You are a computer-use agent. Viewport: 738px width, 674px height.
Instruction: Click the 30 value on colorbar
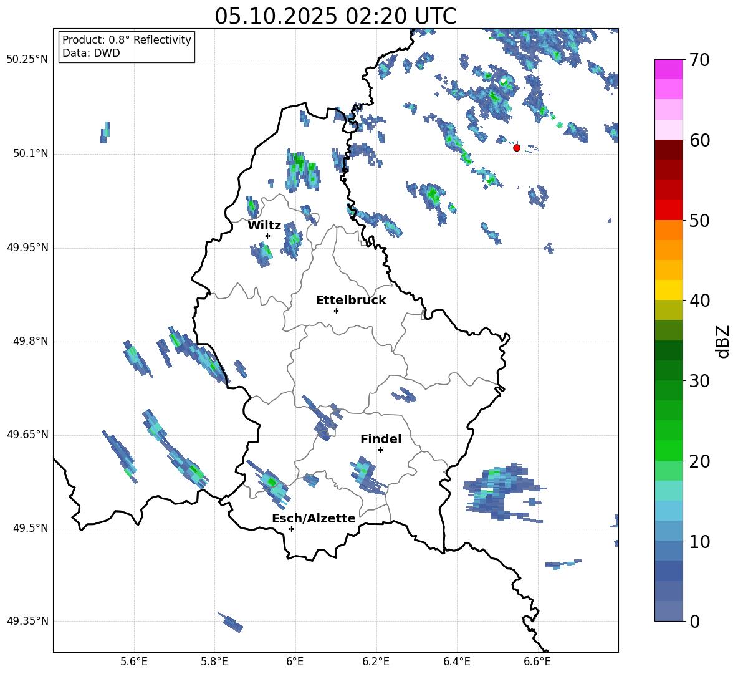(699, 381)
